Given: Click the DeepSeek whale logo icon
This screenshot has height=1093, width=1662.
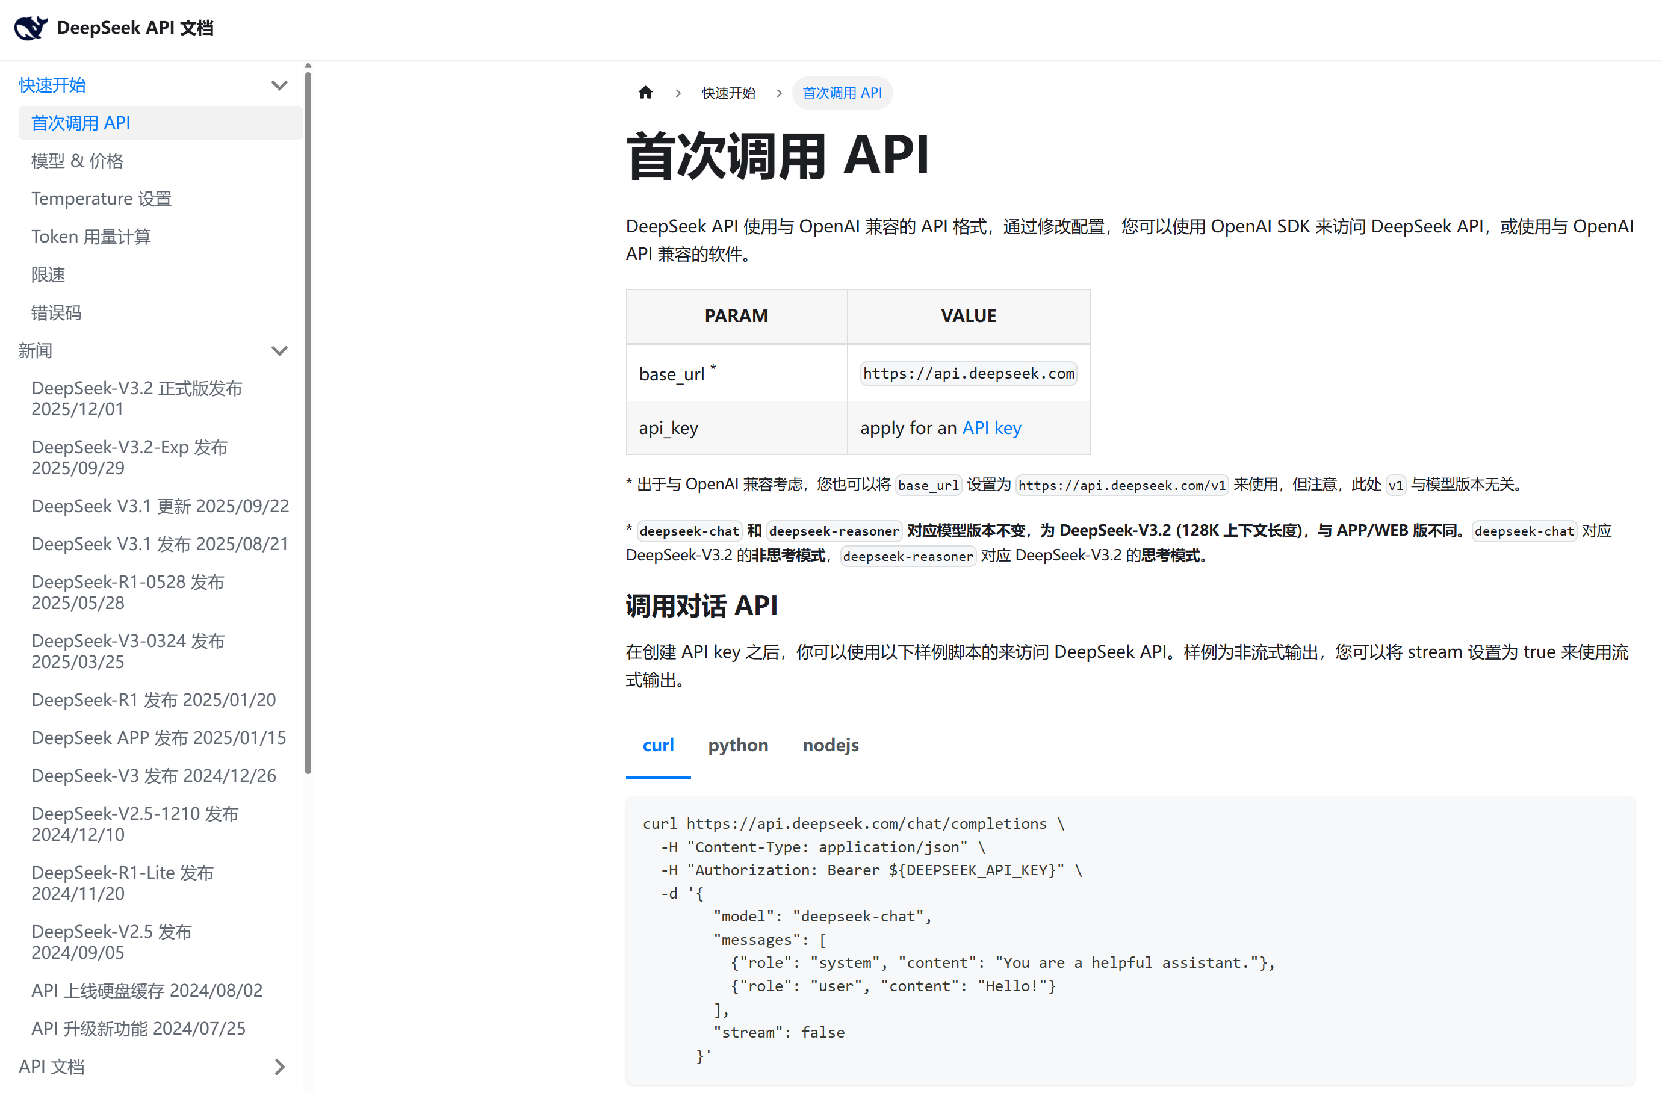Looking at the screenshot, I should (31, 28).
